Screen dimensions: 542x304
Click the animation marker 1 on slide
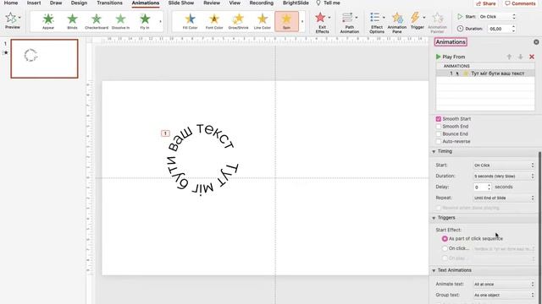[x=165, y=133]
